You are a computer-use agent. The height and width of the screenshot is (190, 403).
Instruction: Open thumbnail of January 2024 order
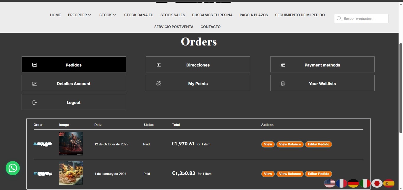[x=71, y=173]
